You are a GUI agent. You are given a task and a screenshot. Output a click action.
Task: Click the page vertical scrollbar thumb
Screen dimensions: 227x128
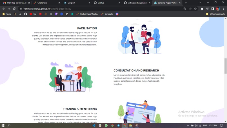(226, 66)
